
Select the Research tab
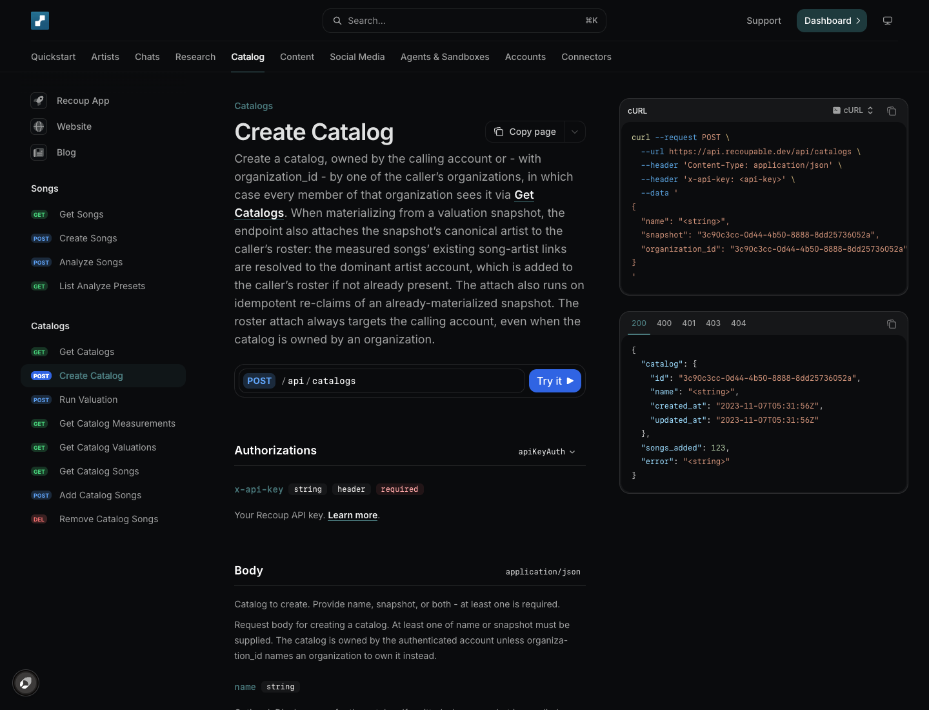click(x=195, y=57)
